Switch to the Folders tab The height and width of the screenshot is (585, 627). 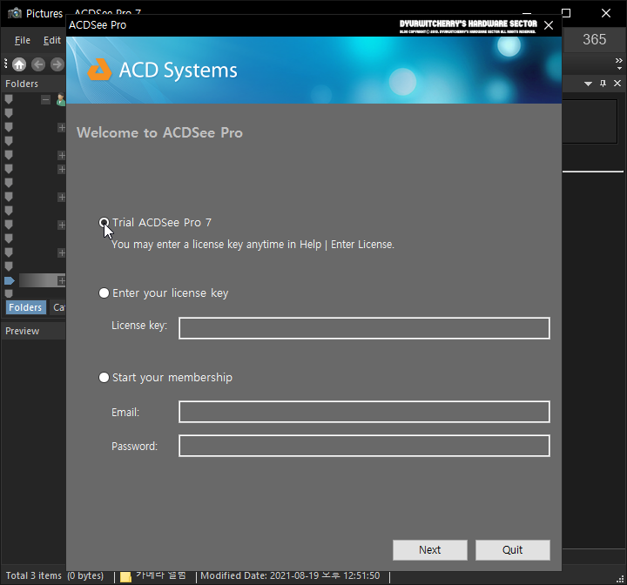(25, 307)
